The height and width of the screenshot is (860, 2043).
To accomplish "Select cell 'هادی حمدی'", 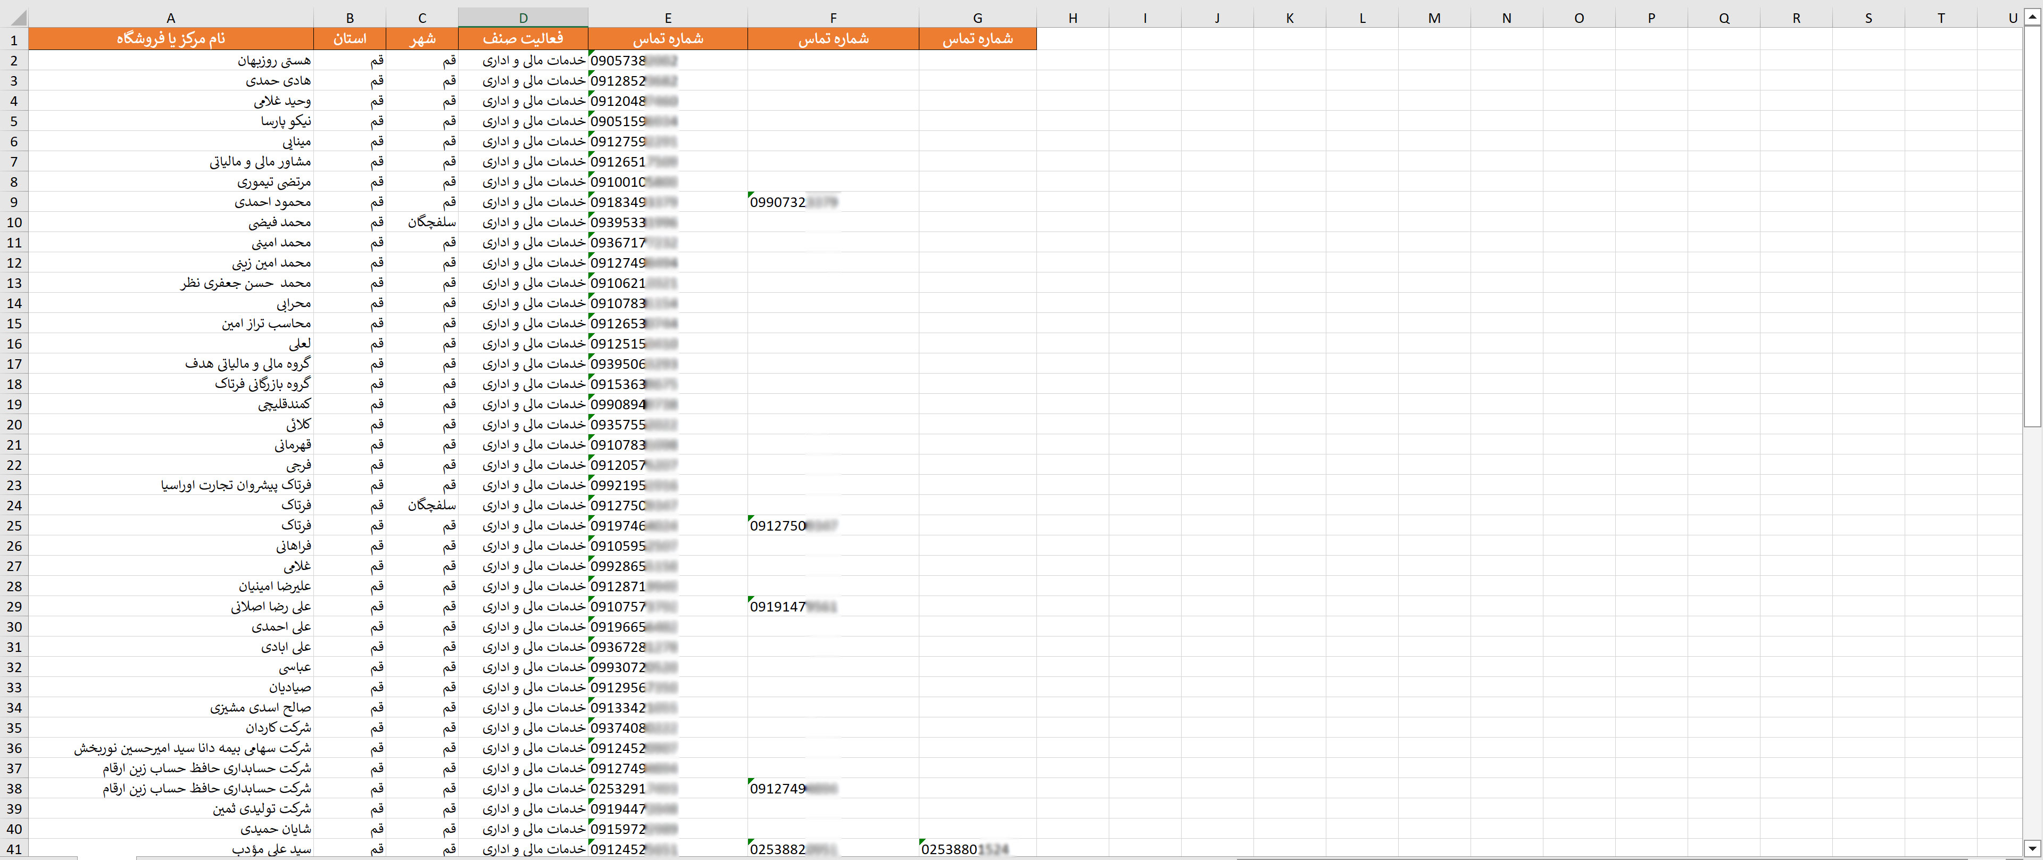I will [170, 80].
